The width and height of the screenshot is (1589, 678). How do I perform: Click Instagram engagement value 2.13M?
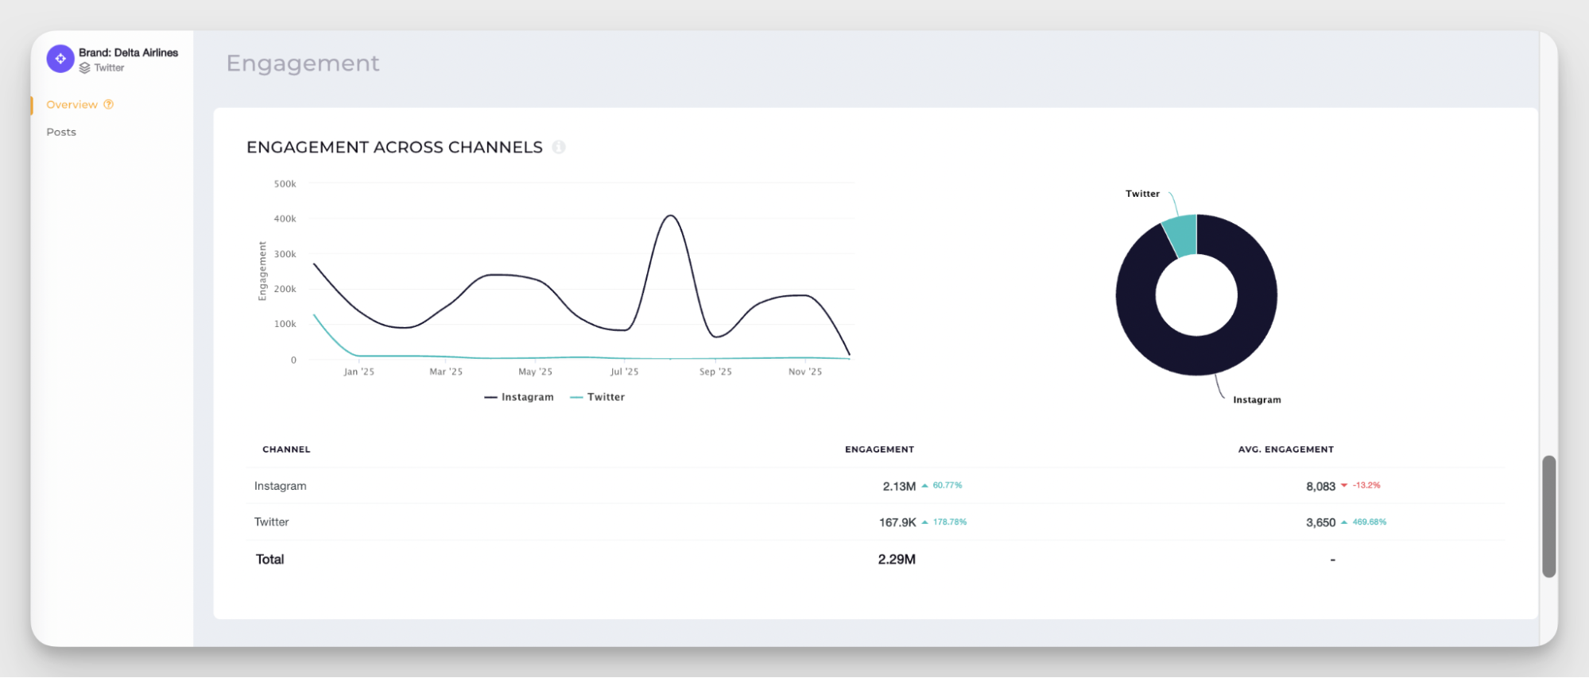[899, 486]
